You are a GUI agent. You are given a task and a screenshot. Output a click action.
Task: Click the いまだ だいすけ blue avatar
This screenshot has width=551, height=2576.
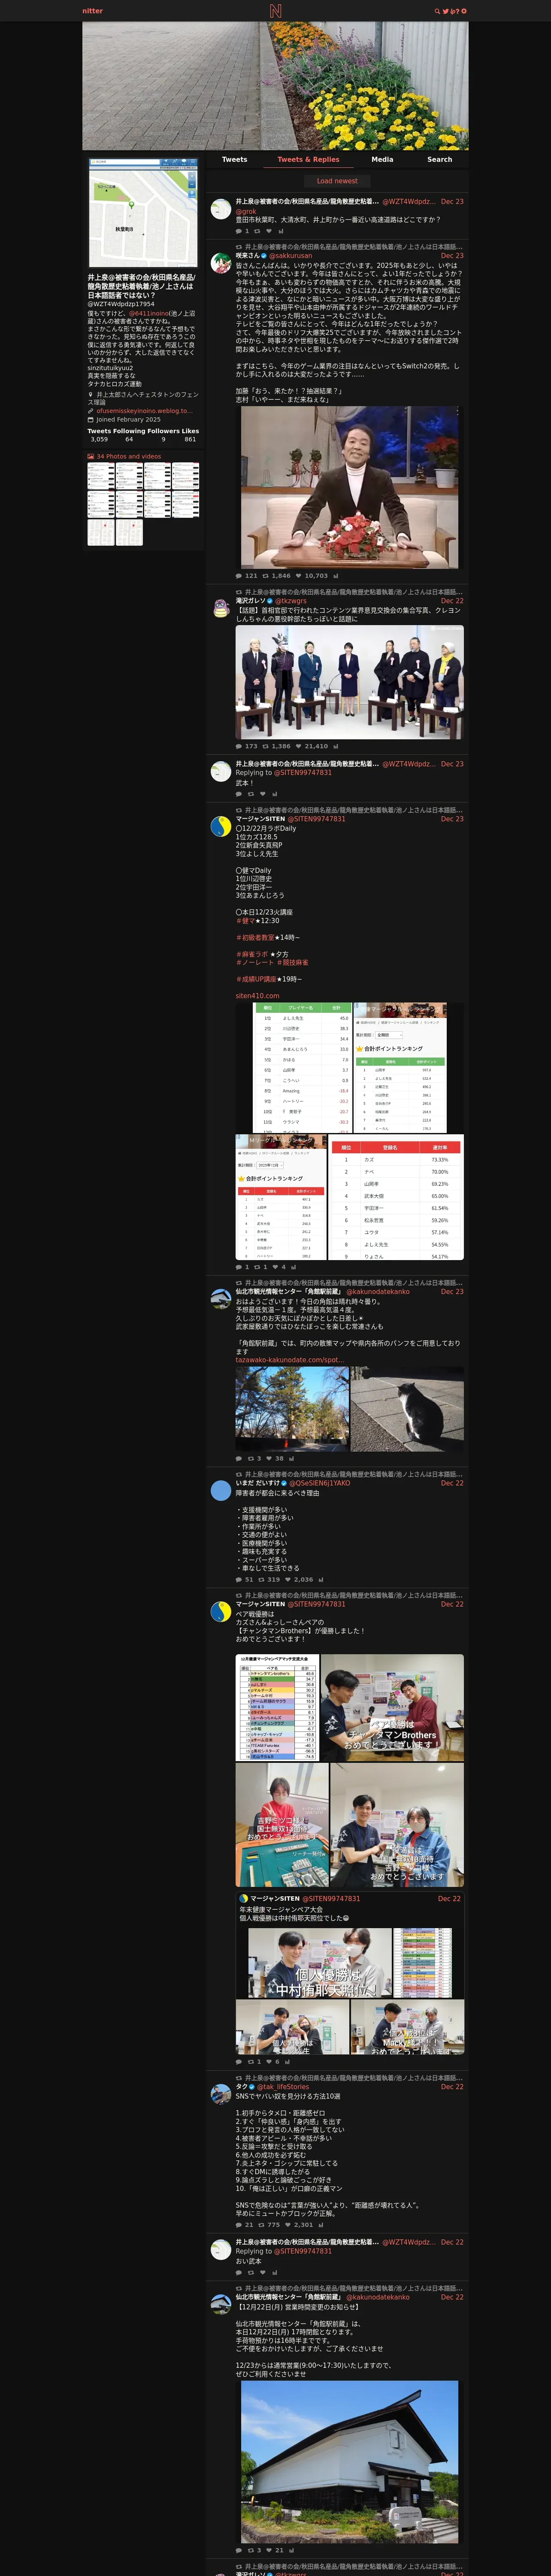tap(221, 1491)
